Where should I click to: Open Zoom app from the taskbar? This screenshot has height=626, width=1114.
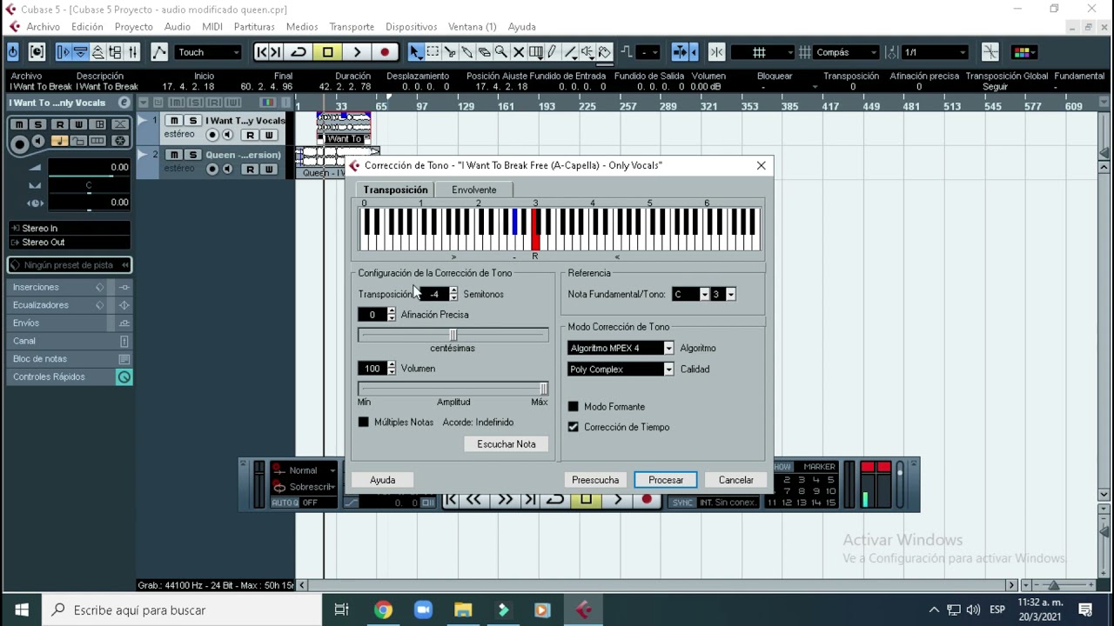click(423, 610)
